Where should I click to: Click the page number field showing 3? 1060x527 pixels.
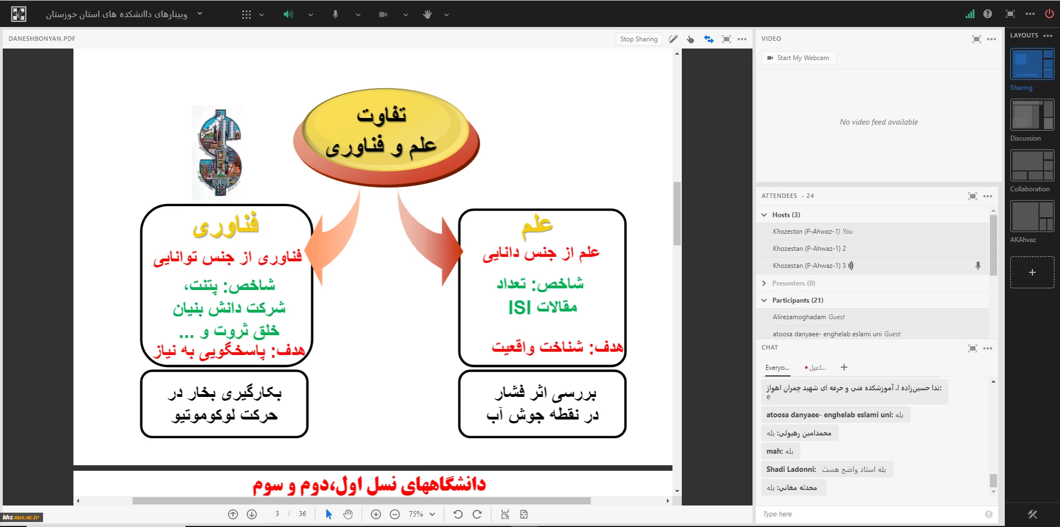[x=277, y=514]
